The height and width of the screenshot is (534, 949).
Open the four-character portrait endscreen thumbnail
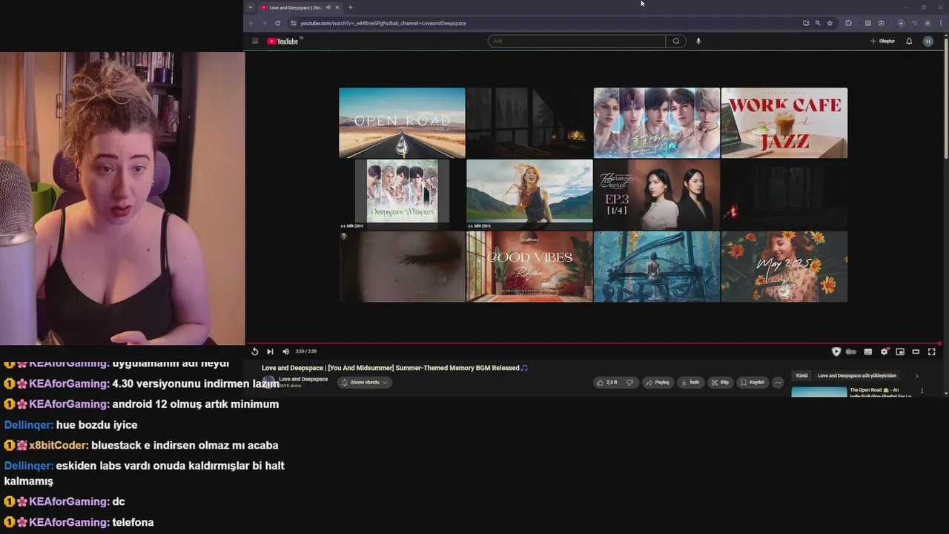(x=657, y=123)
